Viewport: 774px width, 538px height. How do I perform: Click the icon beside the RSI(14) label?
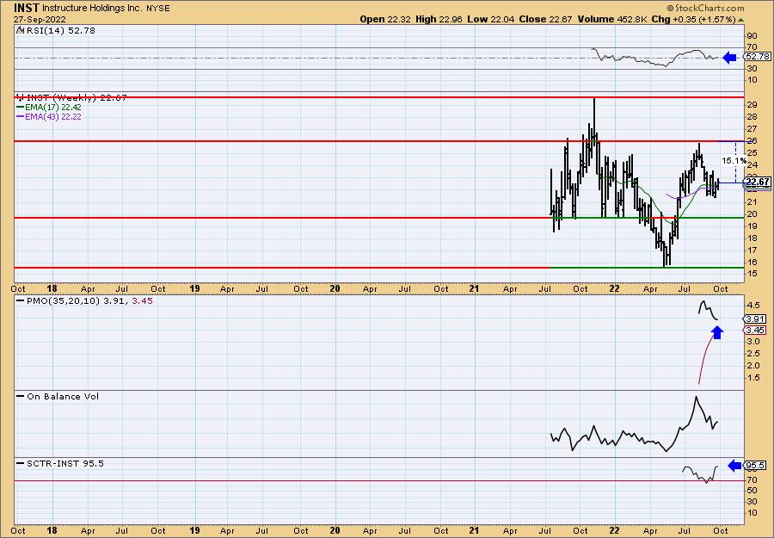[20, 30]
